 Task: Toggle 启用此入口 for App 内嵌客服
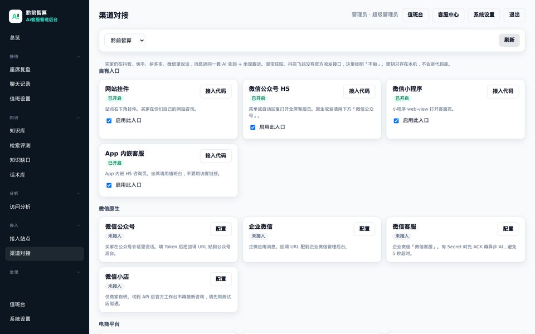(109, 185)
